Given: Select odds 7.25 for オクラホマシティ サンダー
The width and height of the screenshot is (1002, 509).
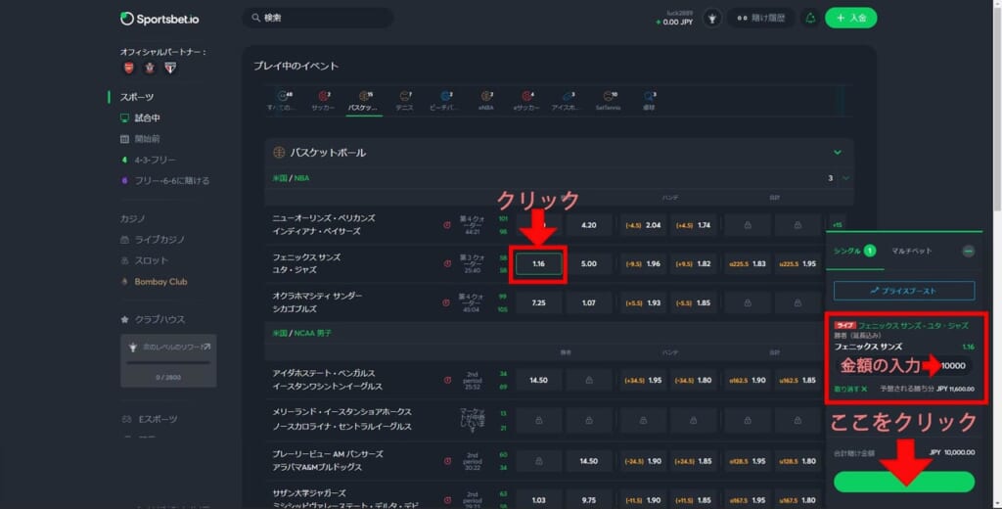Looking at the screenshot, I should click(x=539, y=302).
